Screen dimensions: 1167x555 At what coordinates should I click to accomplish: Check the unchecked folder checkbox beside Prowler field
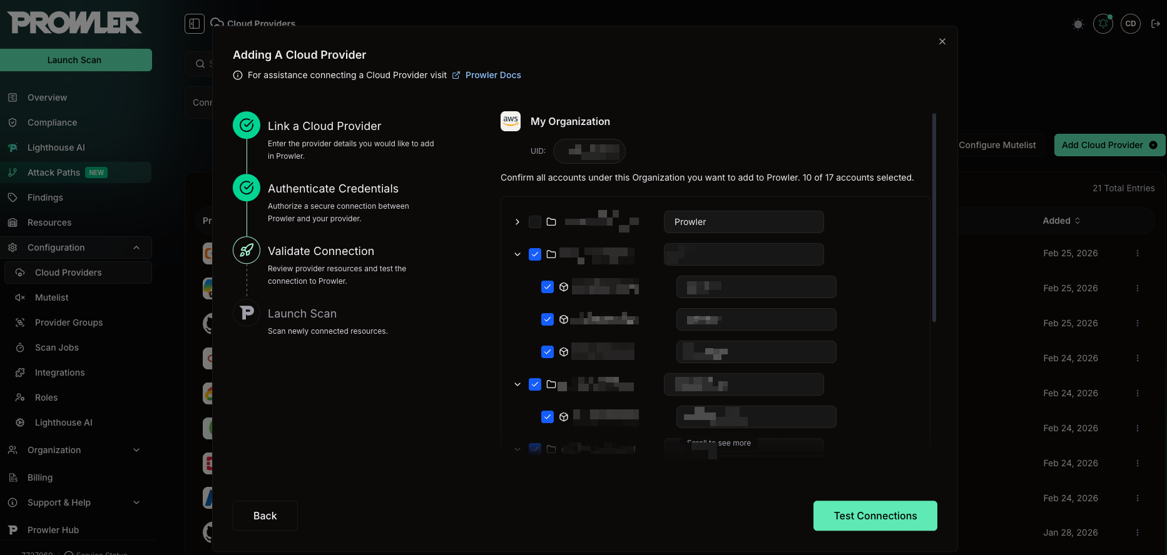(x=535, y=222)
